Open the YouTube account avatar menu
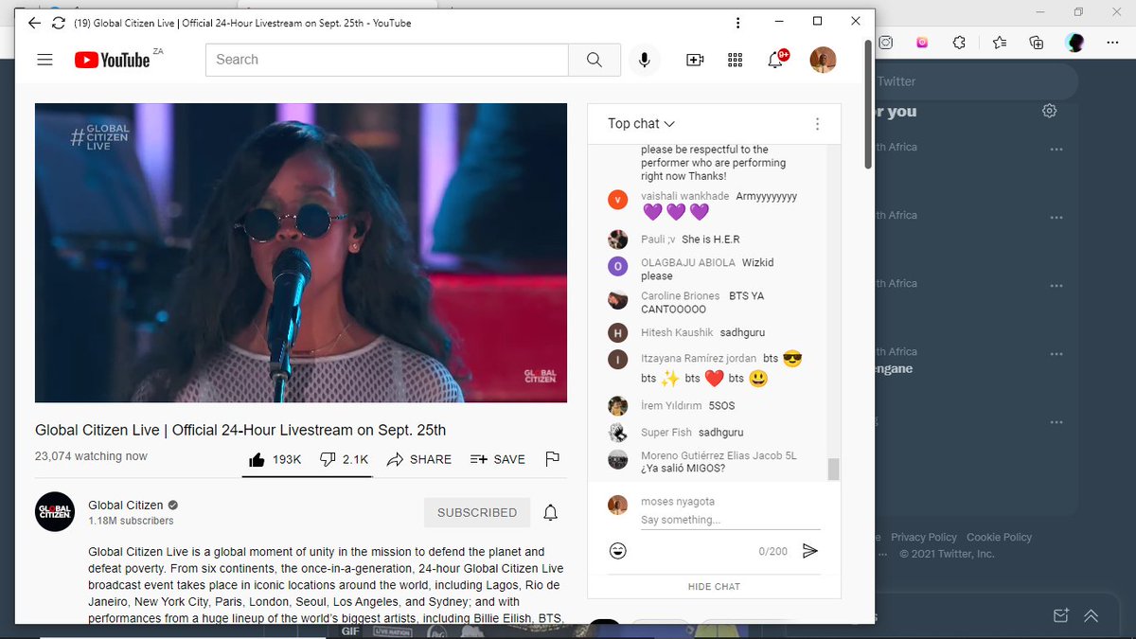The height and width of the screenshot is (639, 1136). [823, 60]
